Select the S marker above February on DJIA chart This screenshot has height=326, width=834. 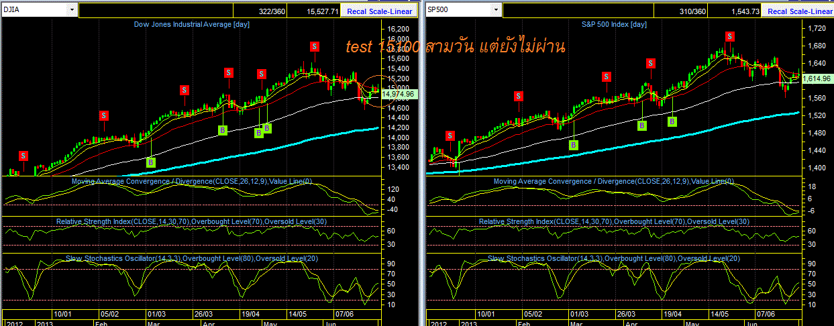click(x=103, y=116)
